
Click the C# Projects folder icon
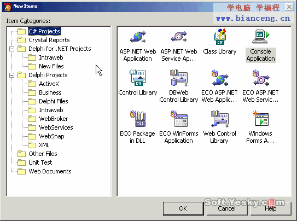21,31
